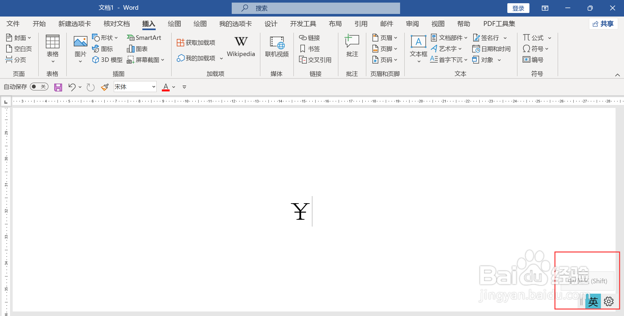Switch to the 审阅 review tab

tap(412, 24)
